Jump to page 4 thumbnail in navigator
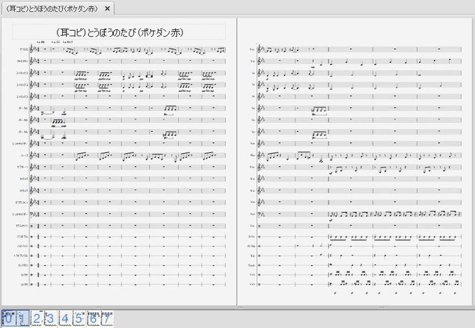Image resolution: width=475 pixels, height=328 pixels. [65, 318]
